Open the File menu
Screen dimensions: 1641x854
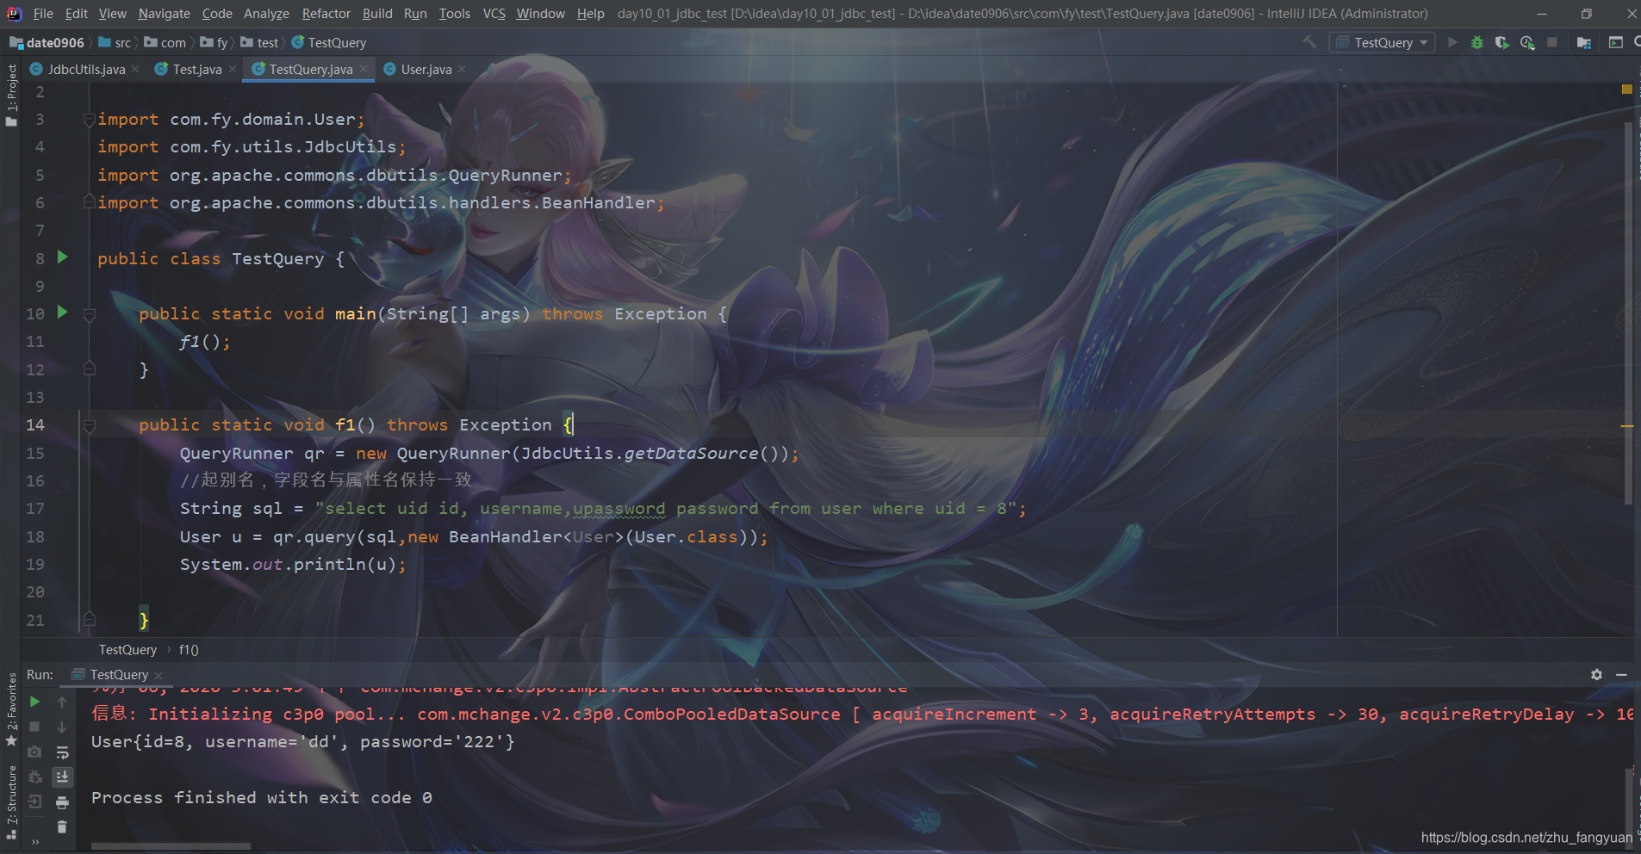[43, 14]
